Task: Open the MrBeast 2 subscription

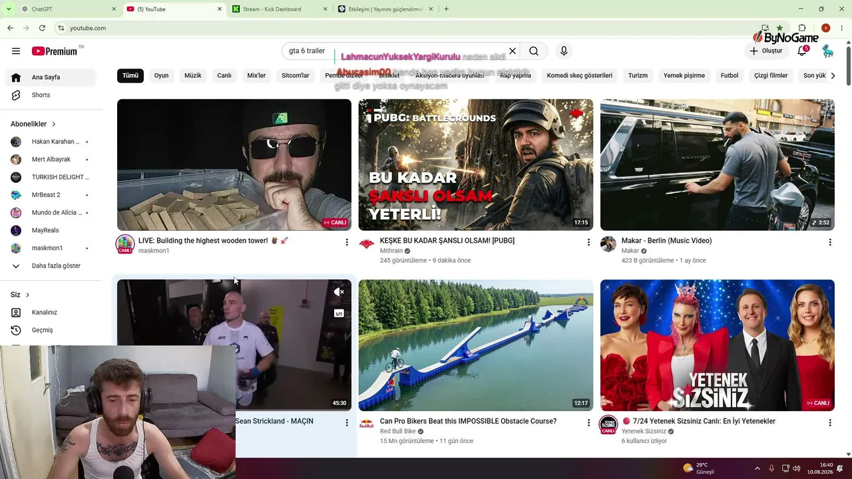Action: coord(51,195)
